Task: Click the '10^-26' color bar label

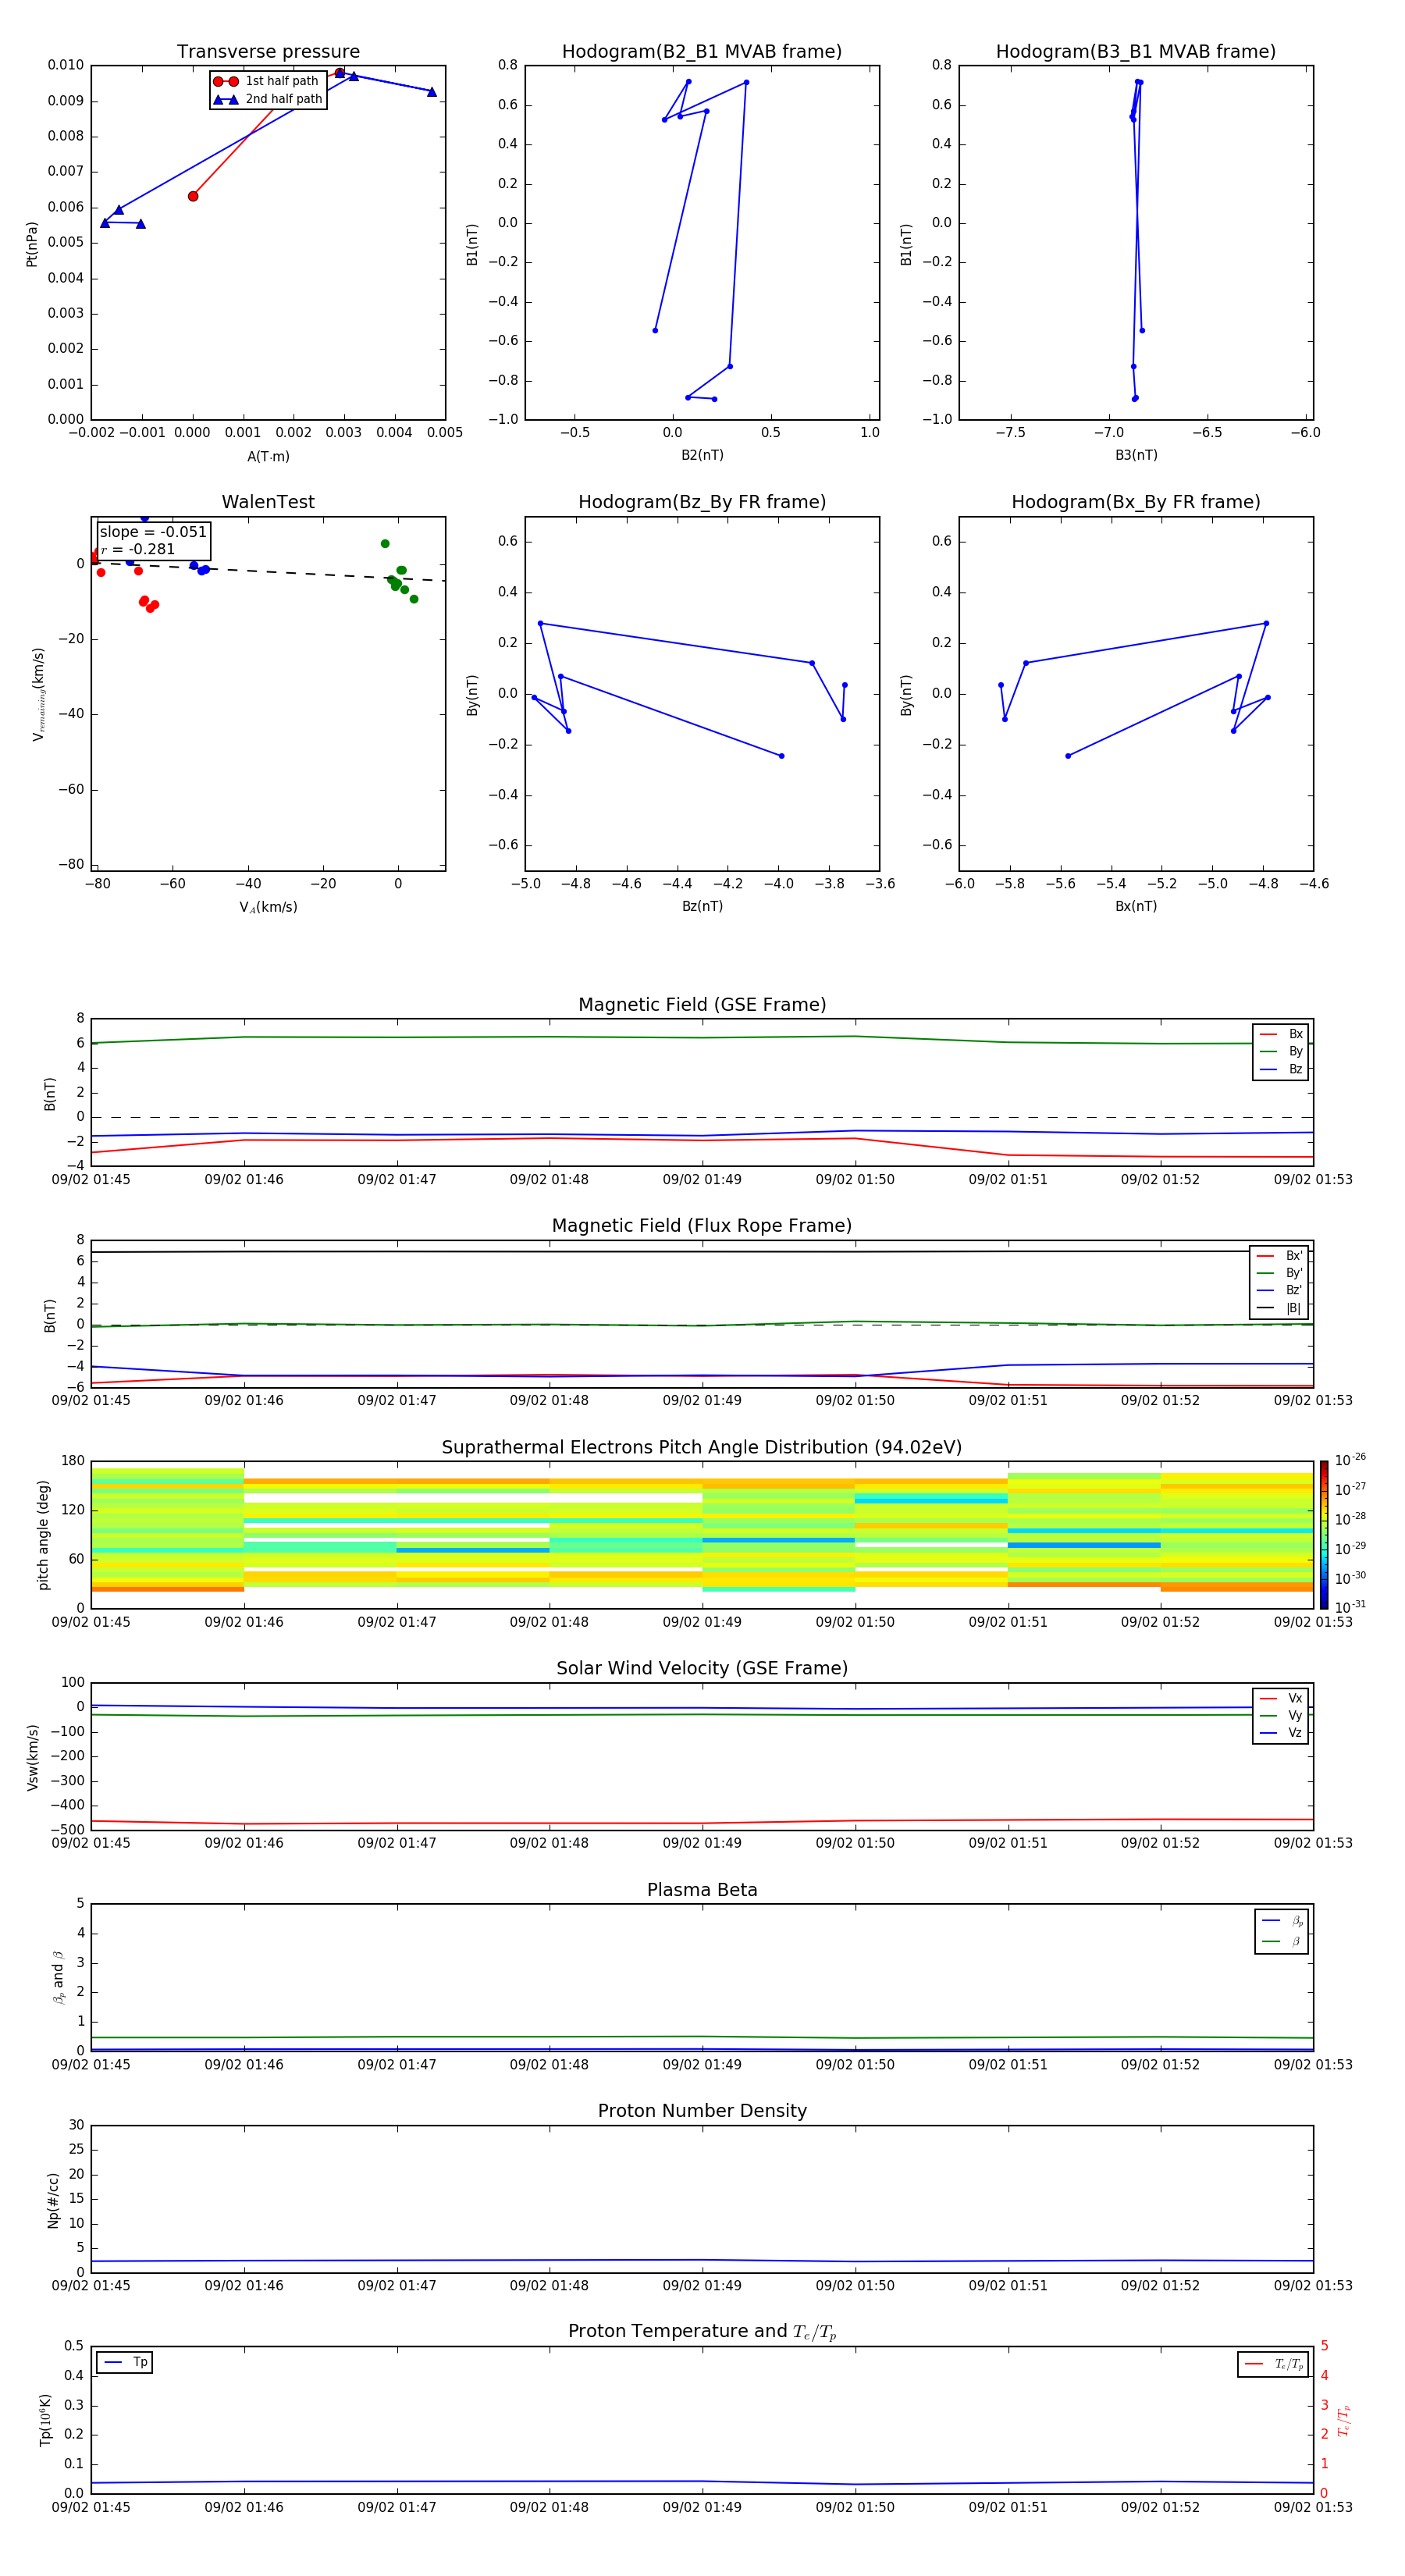Action: coord(1349,1460)
